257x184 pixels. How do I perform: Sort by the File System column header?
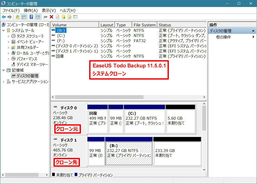145,25
